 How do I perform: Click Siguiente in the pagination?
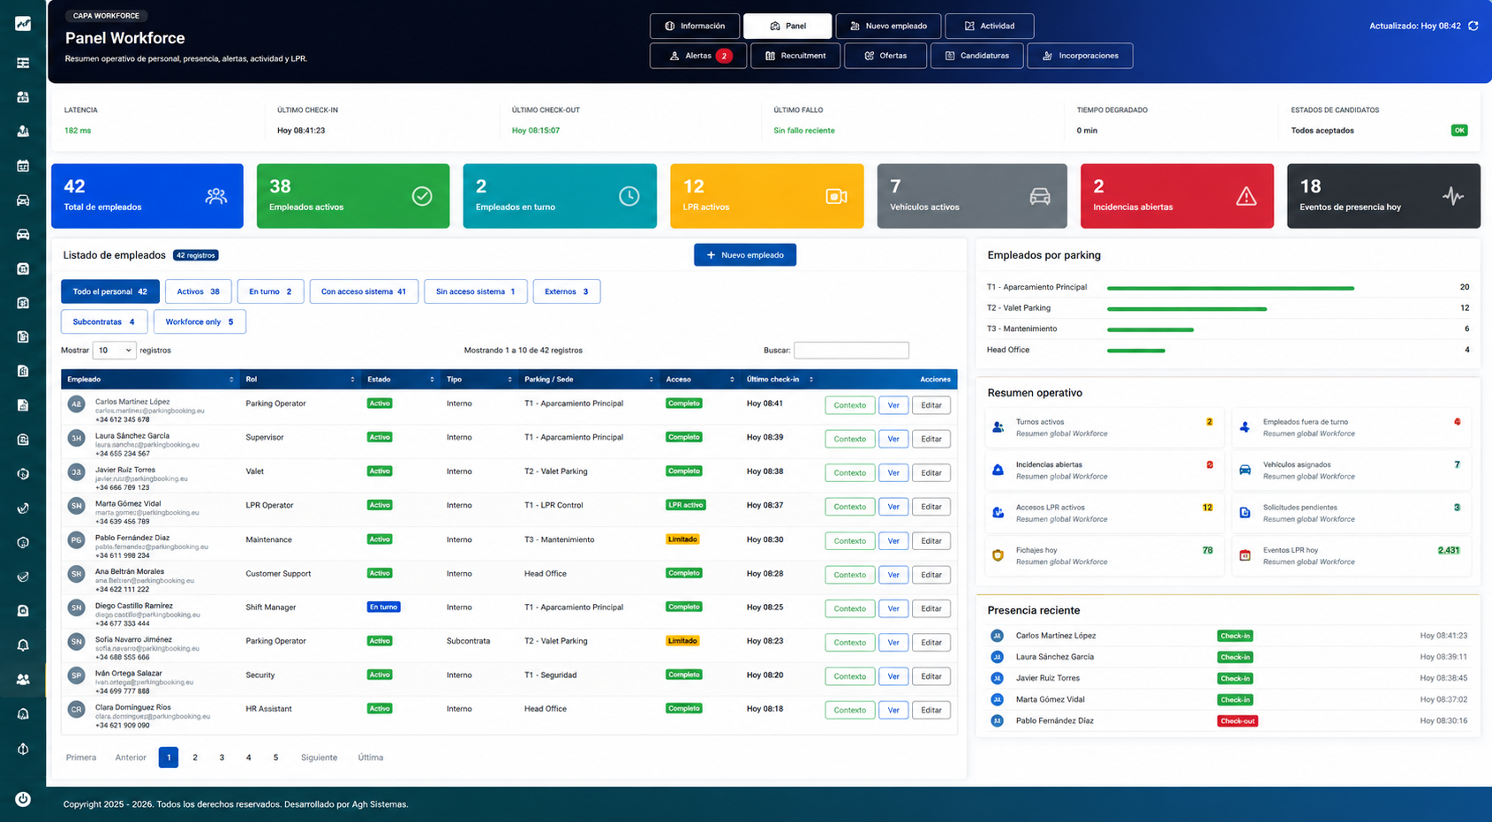pos(319,758)
